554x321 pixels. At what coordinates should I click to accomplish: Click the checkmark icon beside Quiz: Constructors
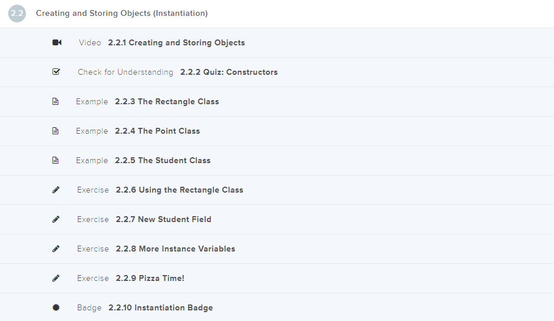point(56,72)
